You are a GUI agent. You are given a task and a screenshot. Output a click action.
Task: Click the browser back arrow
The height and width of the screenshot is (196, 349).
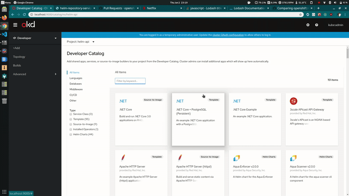click(13, 14)
